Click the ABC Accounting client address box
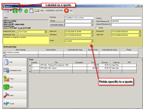Screen dimensions: 143x109 (26, 24)
